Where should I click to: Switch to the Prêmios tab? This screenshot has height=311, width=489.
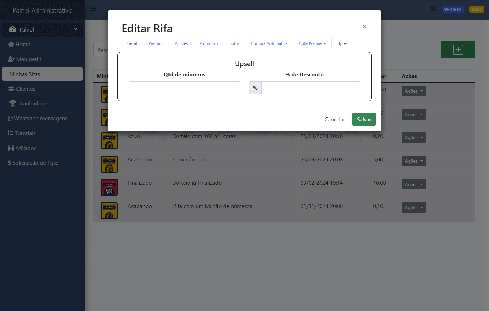(x=156, y=43)
